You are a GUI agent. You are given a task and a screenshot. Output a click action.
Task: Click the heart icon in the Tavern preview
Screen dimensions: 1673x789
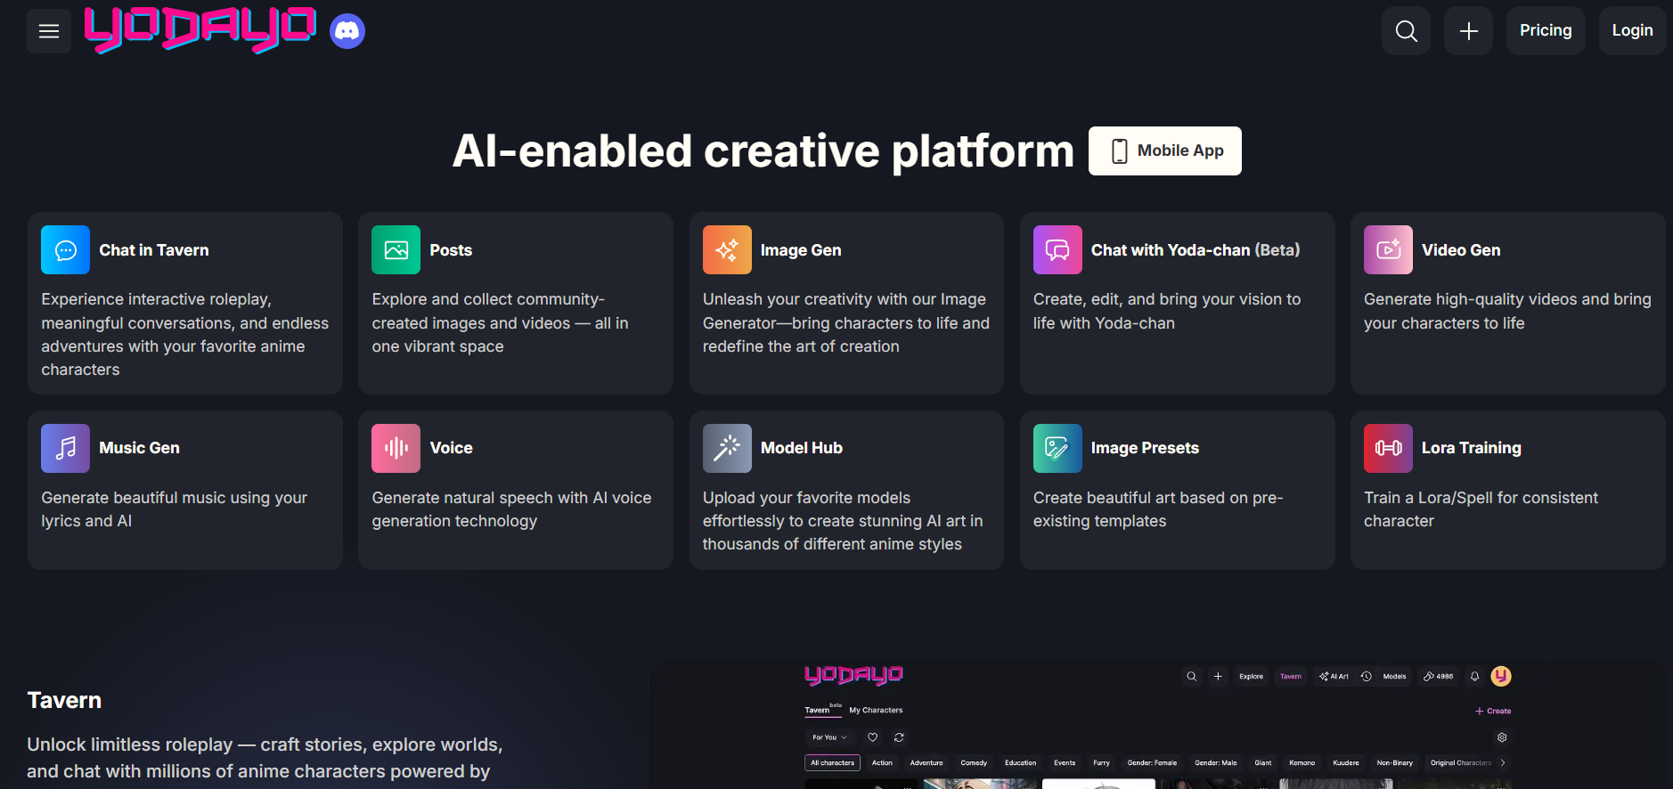873,737
